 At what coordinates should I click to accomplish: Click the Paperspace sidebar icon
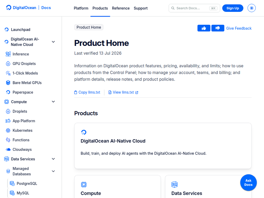point(8,92)
